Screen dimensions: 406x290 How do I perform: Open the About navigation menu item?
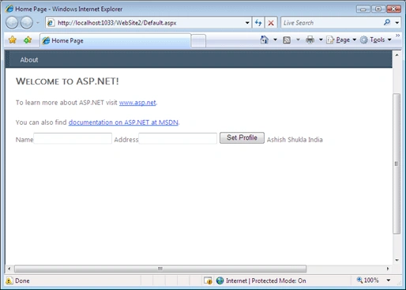tap(29, 60)
